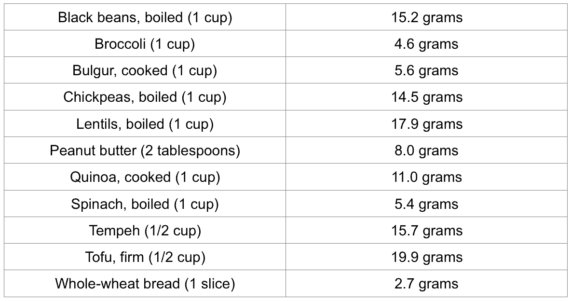The image size is (571, 301).
Task: Select the '15.2 grams' cell
Action: [x=426, y=17]
